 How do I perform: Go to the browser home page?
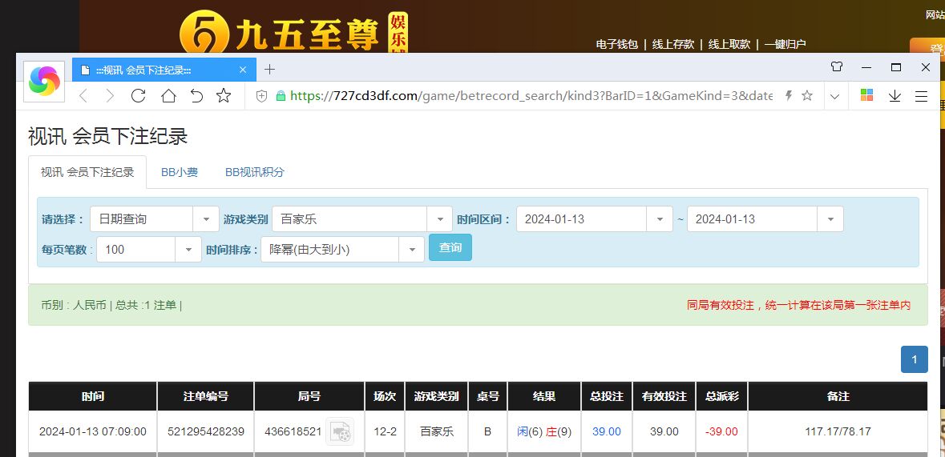coord(168,96)
